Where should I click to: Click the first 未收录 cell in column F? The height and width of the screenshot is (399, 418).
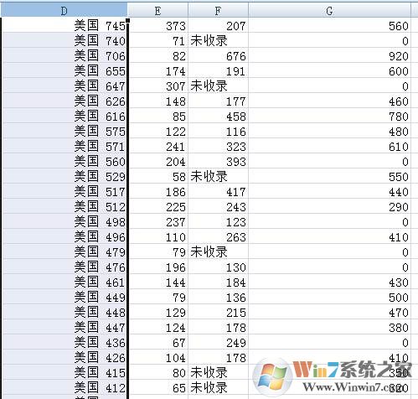click(218, 40)
